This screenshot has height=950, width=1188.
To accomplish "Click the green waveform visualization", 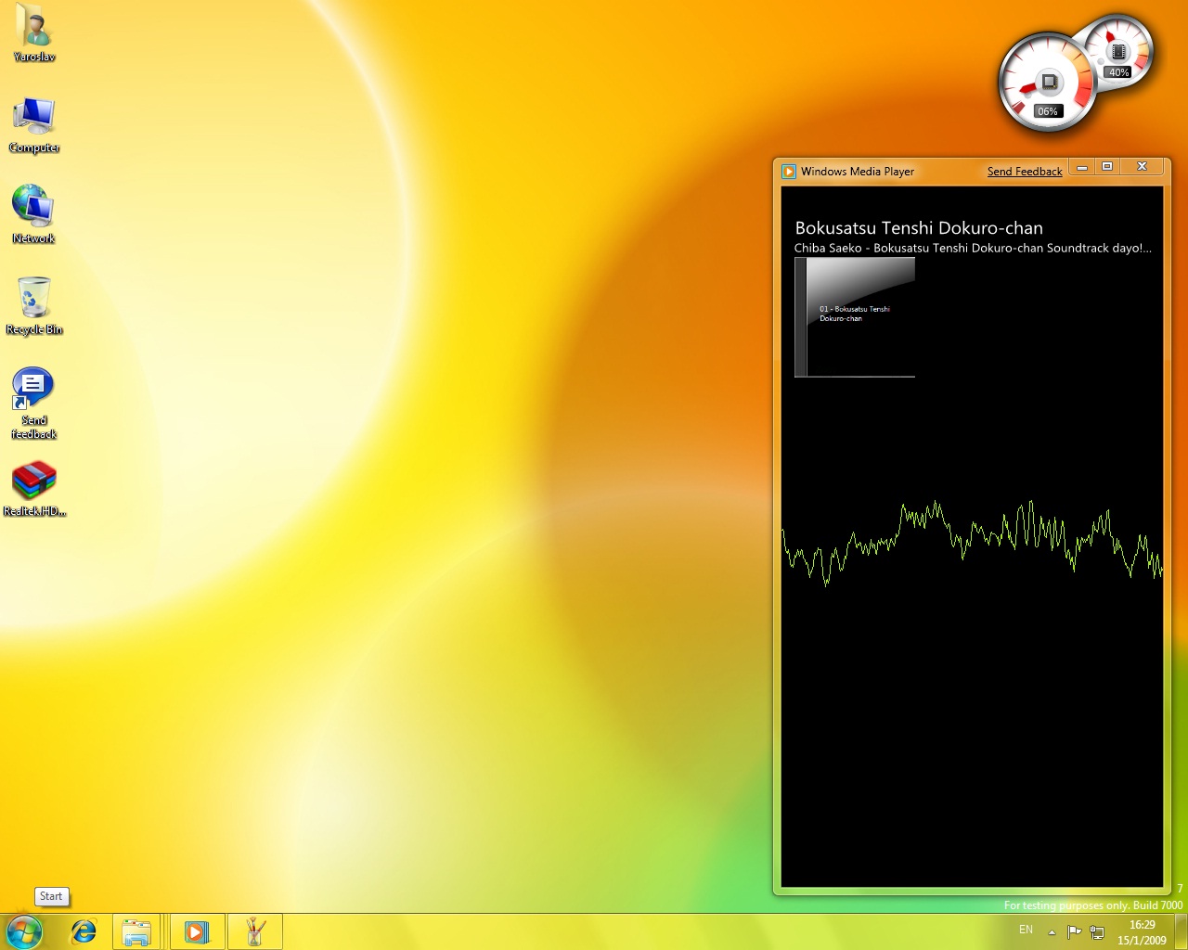I will pyautogui.click(x=972, y=543).
